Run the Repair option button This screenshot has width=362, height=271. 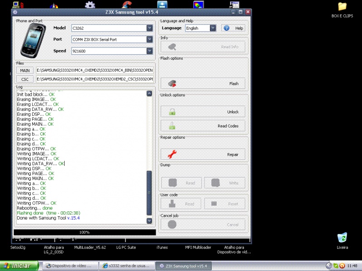(203, 154)
